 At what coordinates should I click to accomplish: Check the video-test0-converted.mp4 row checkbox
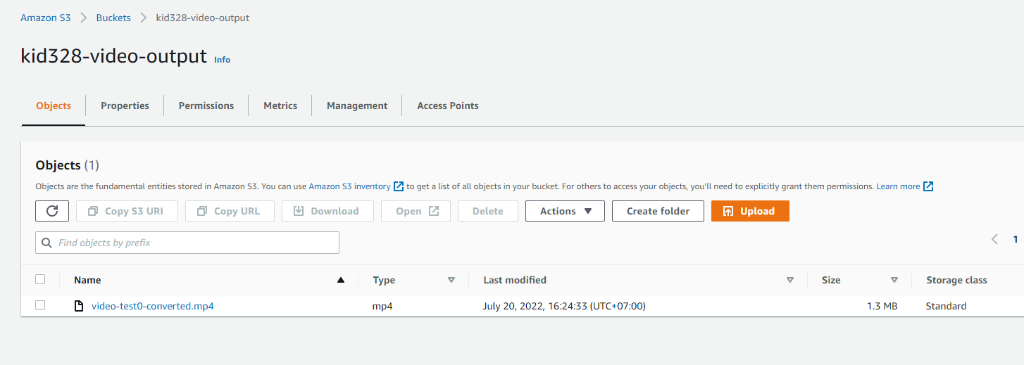(x=40, y=305)
